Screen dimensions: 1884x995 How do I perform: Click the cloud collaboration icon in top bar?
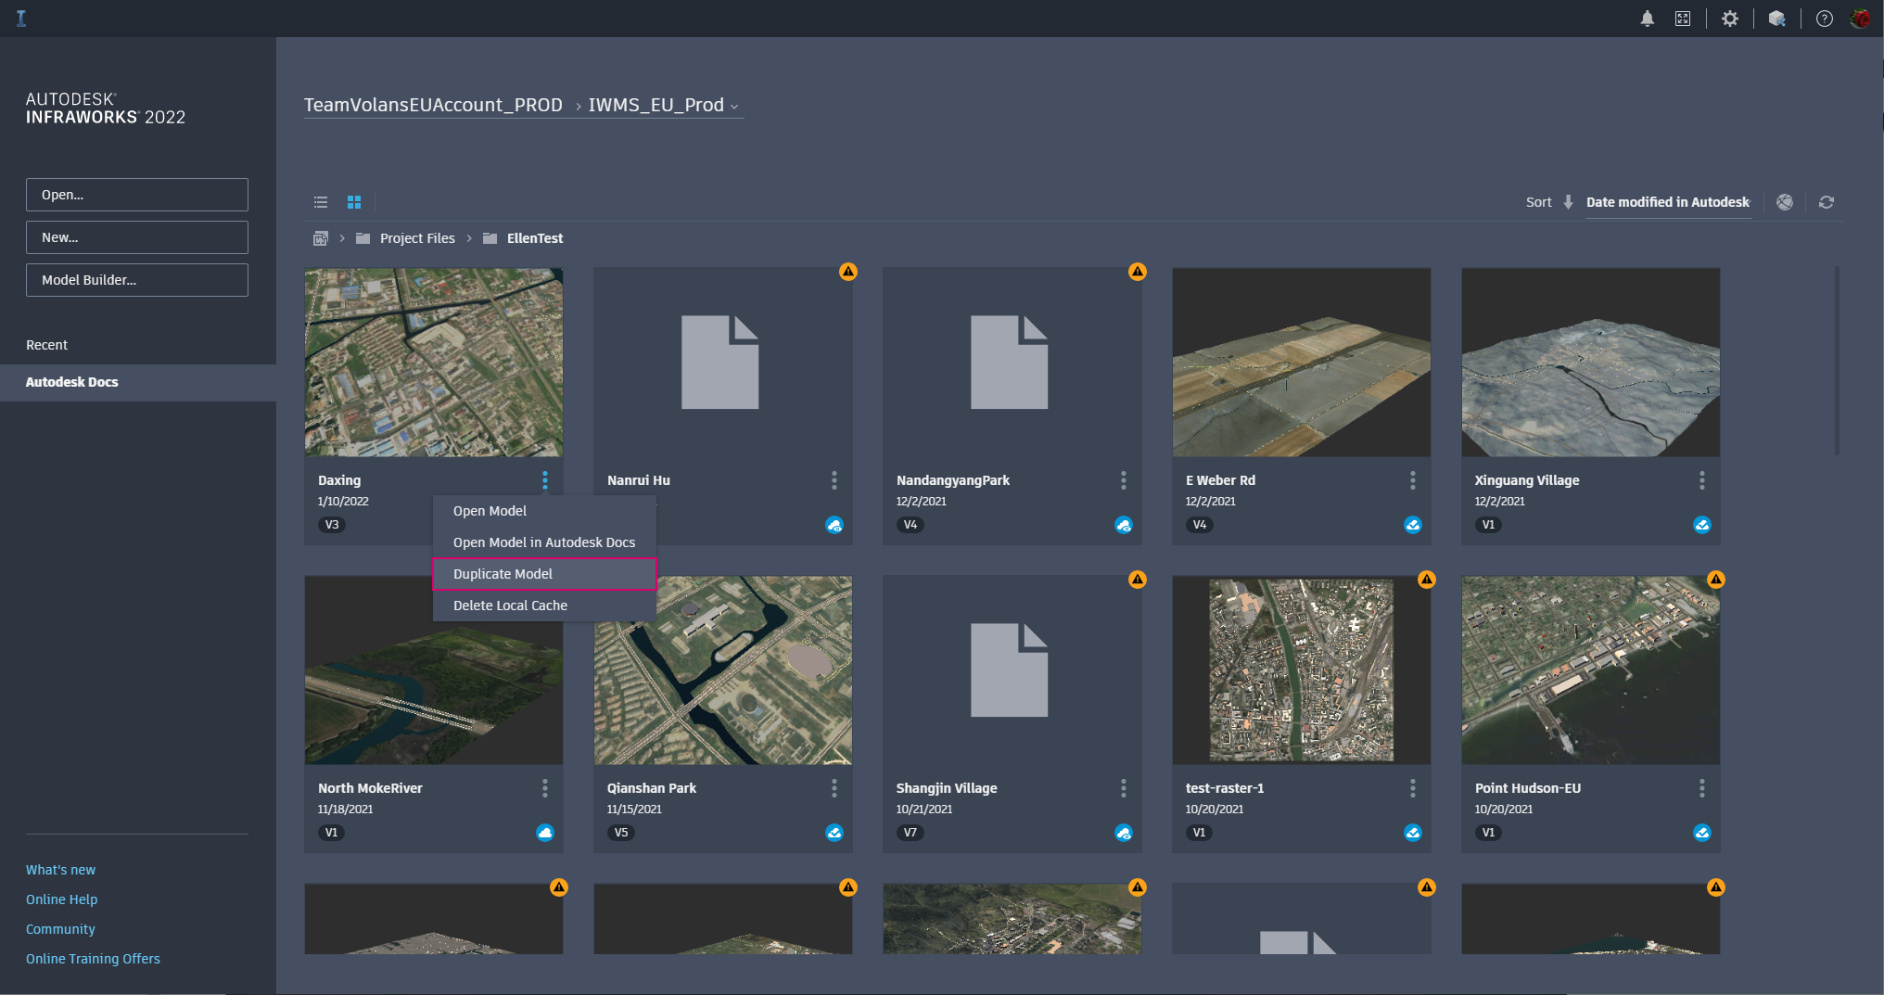pyautogui.click(x=1777, y=18)
